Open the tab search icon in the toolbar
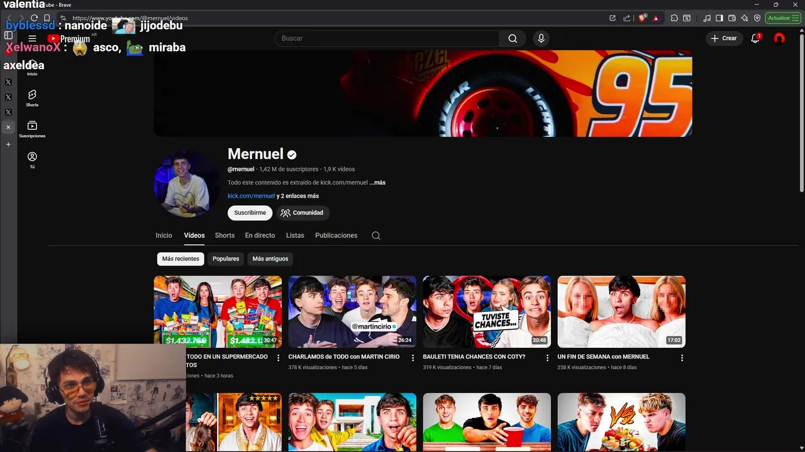 pyautogui.click(x=687, y=18)
